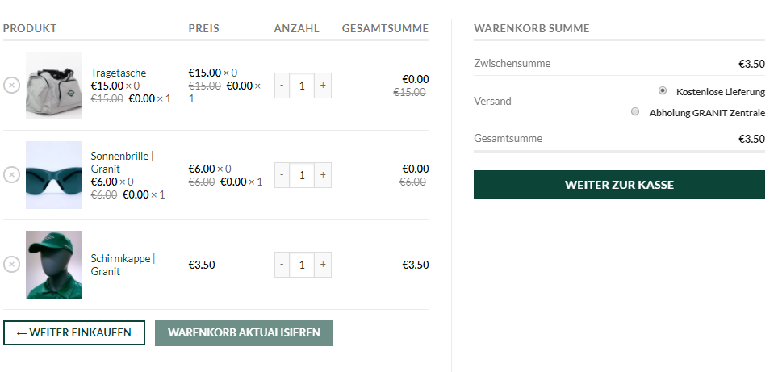The width and height of the screenshot is (778, 372).
Task: Click Tragetasche quantity input field
Action: click(302, 86)
